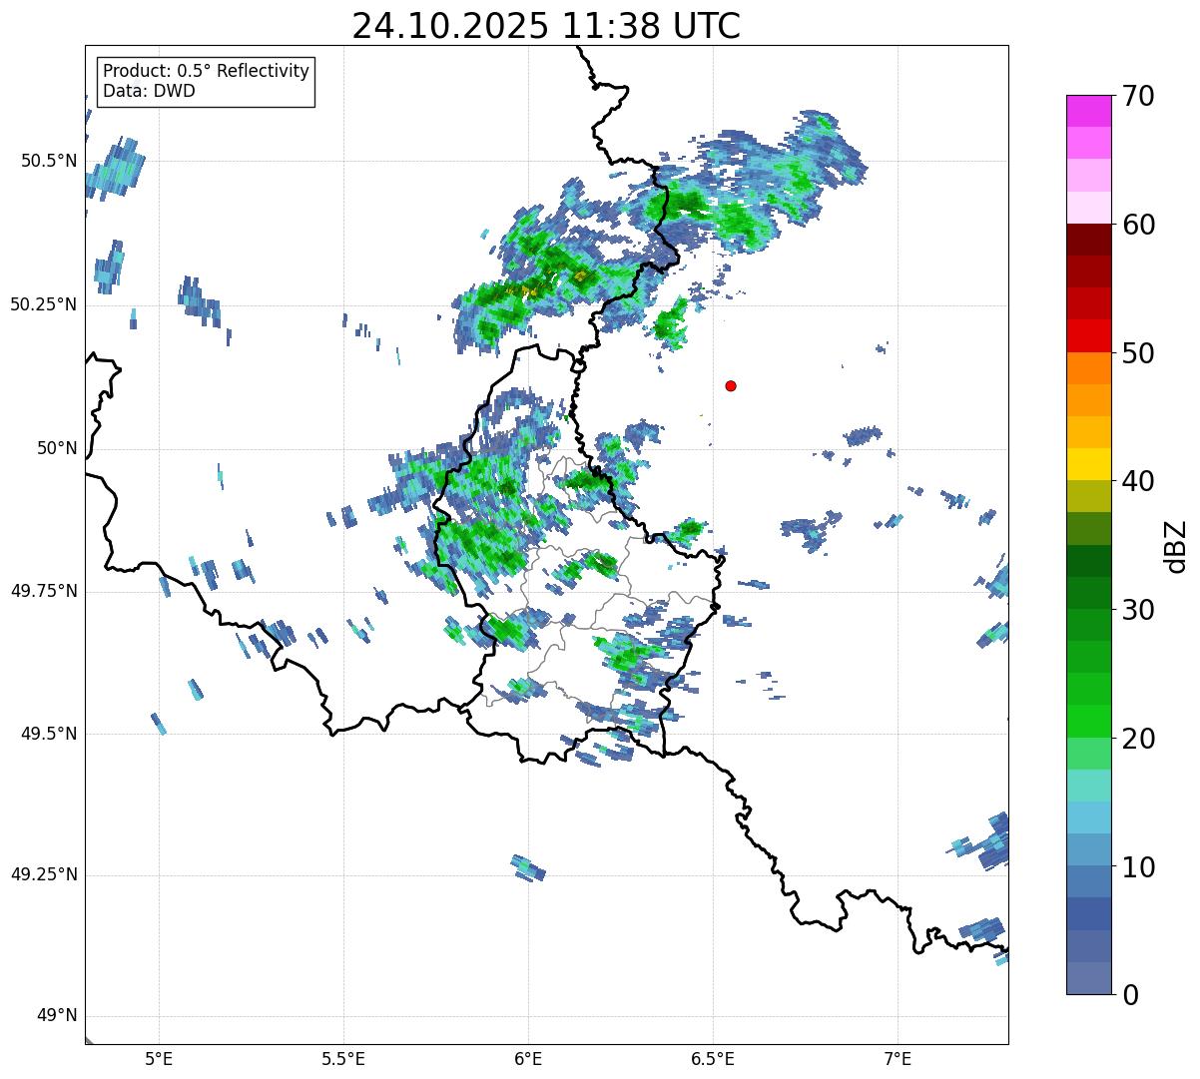Click the colorbar tick label 0
The width and height of the screenshot is (1200, 1079).
[1130, 995]
